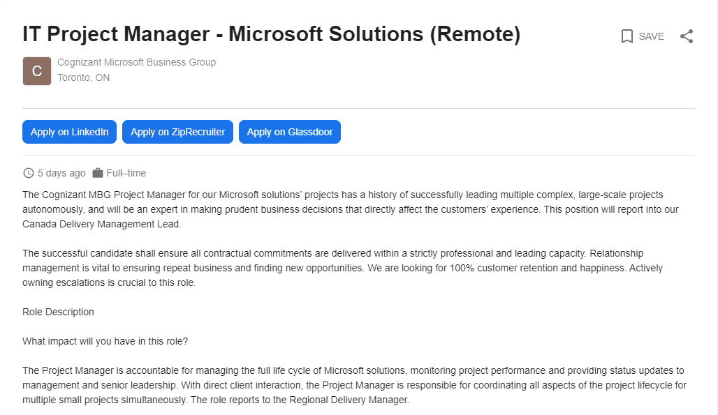
Task: Apply on Glassdoor
Action: point(290,132)
